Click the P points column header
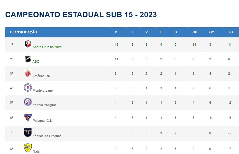239x154 pixels. 116,32
